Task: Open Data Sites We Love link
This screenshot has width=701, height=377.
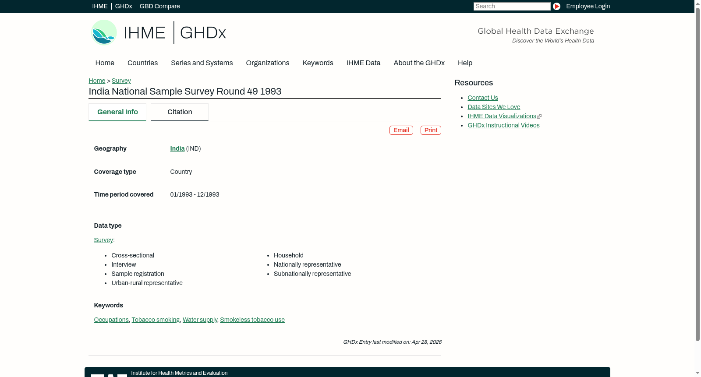Action: point(494,107)
